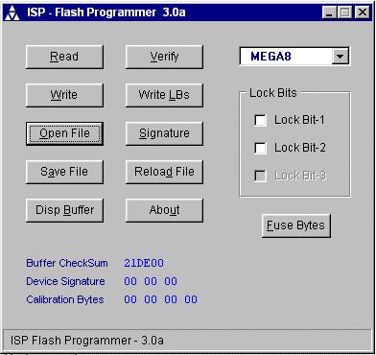Write the buffer to the device
The width and height of the screenshot is (376, 355).
(64, 95)
